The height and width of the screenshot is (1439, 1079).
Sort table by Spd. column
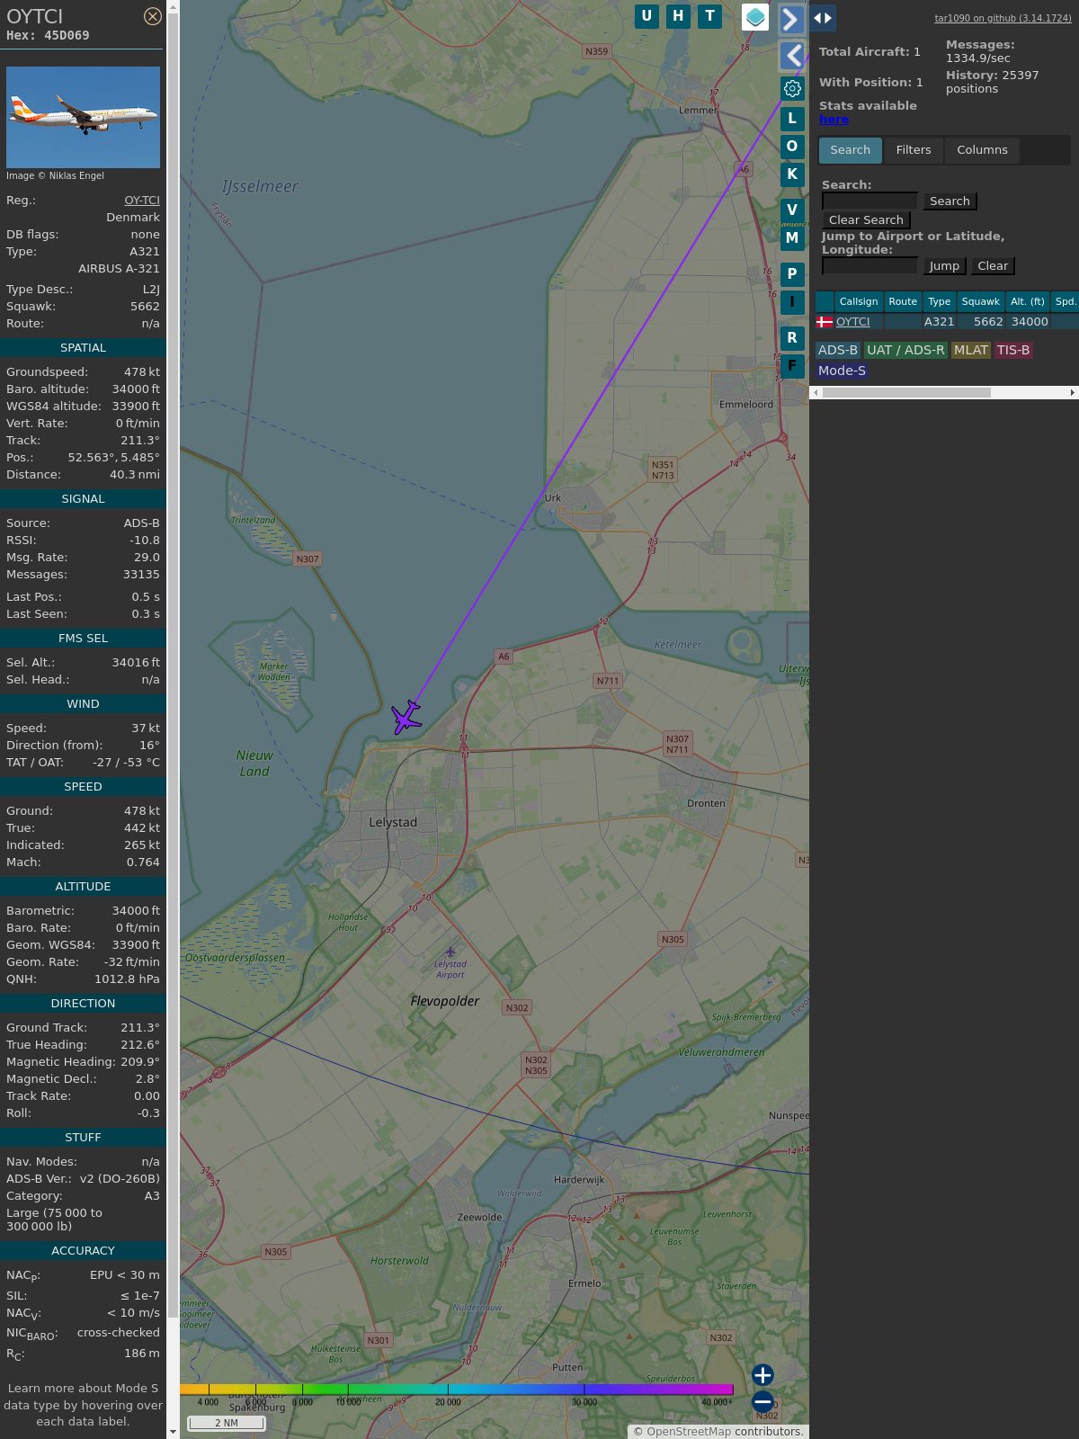tap(1066, 301)
